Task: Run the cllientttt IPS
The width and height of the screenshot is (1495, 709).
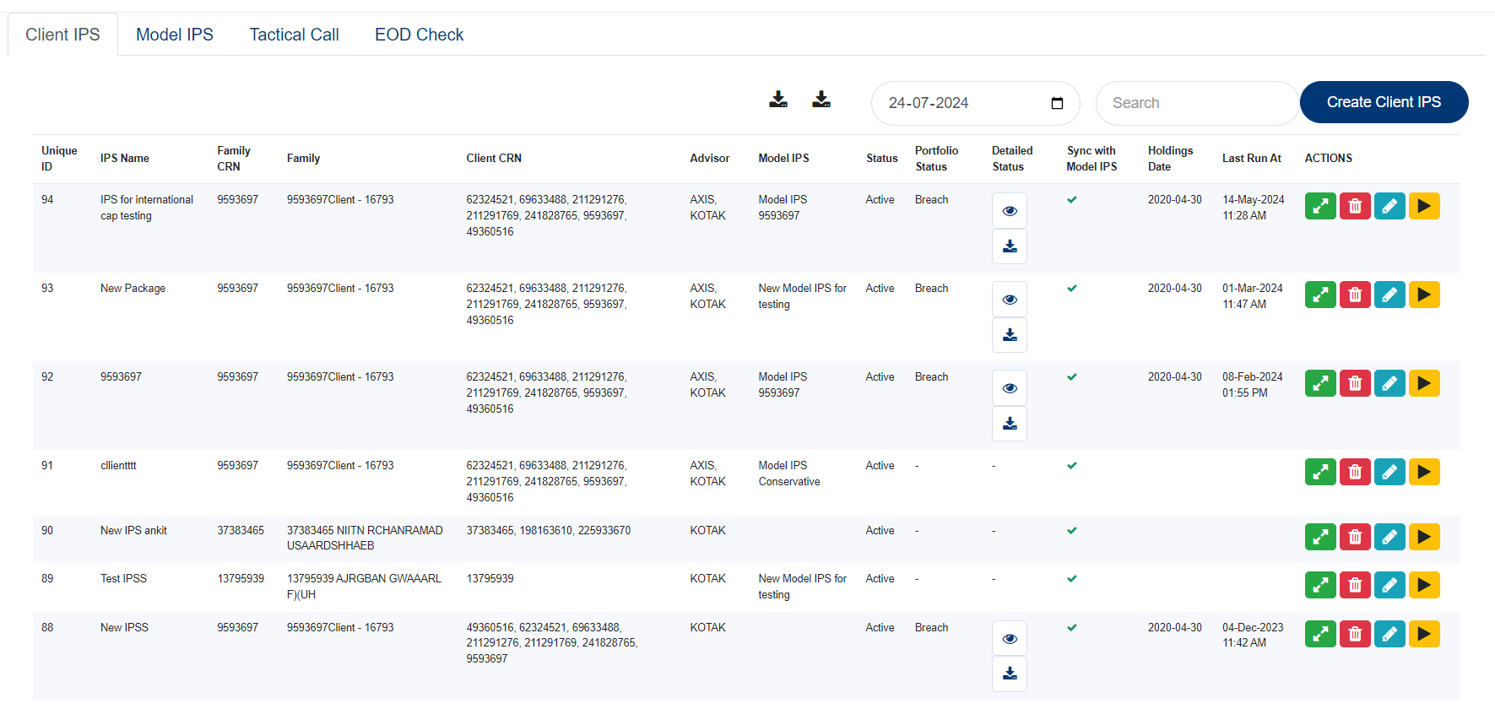Action: coord(1424,472)
